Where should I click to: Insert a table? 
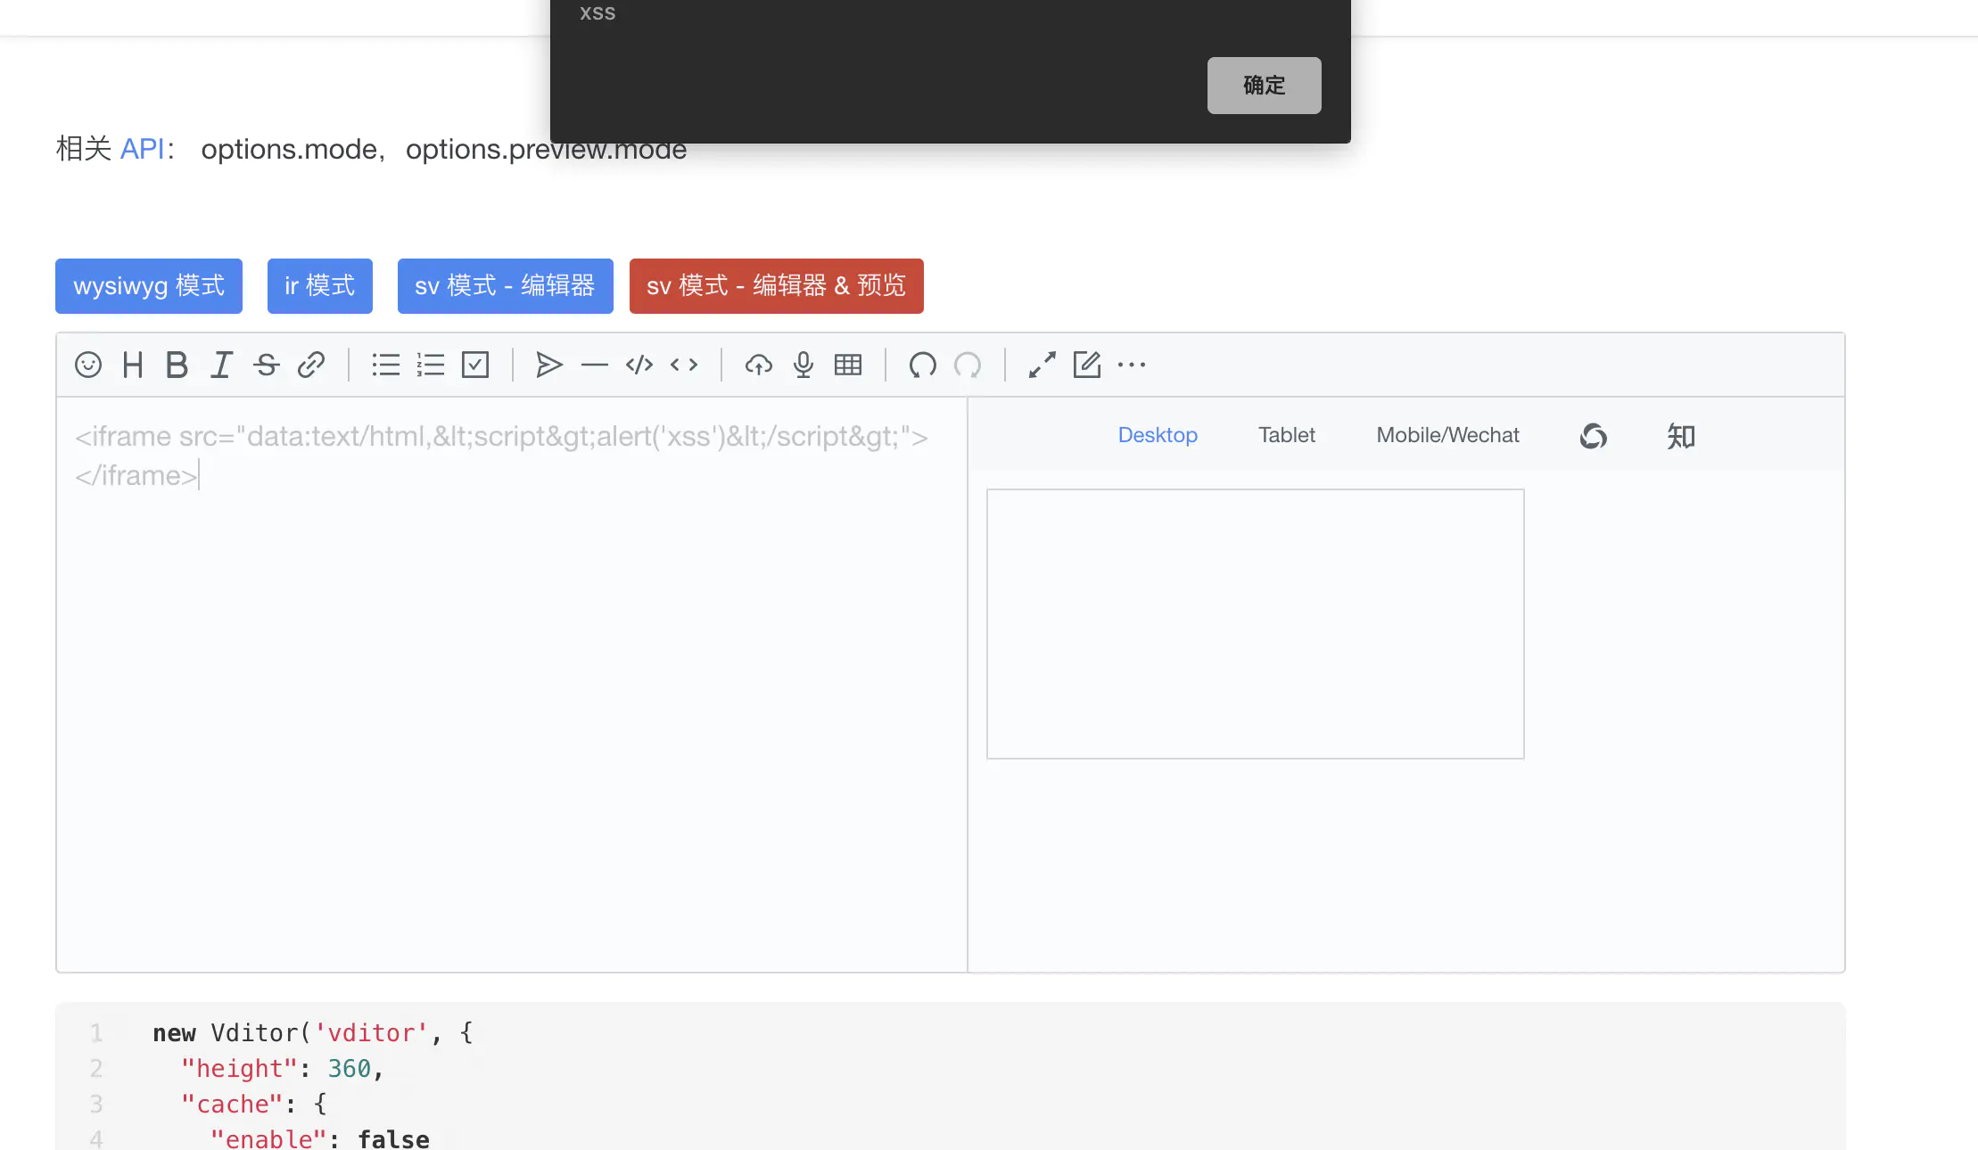pyautogui.click(x=848, y=365)
